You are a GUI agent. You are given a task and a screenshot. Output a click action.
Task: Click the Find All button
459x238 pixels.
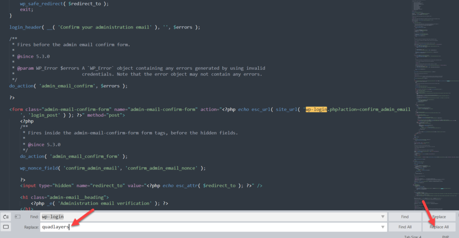tap(405, 227)
